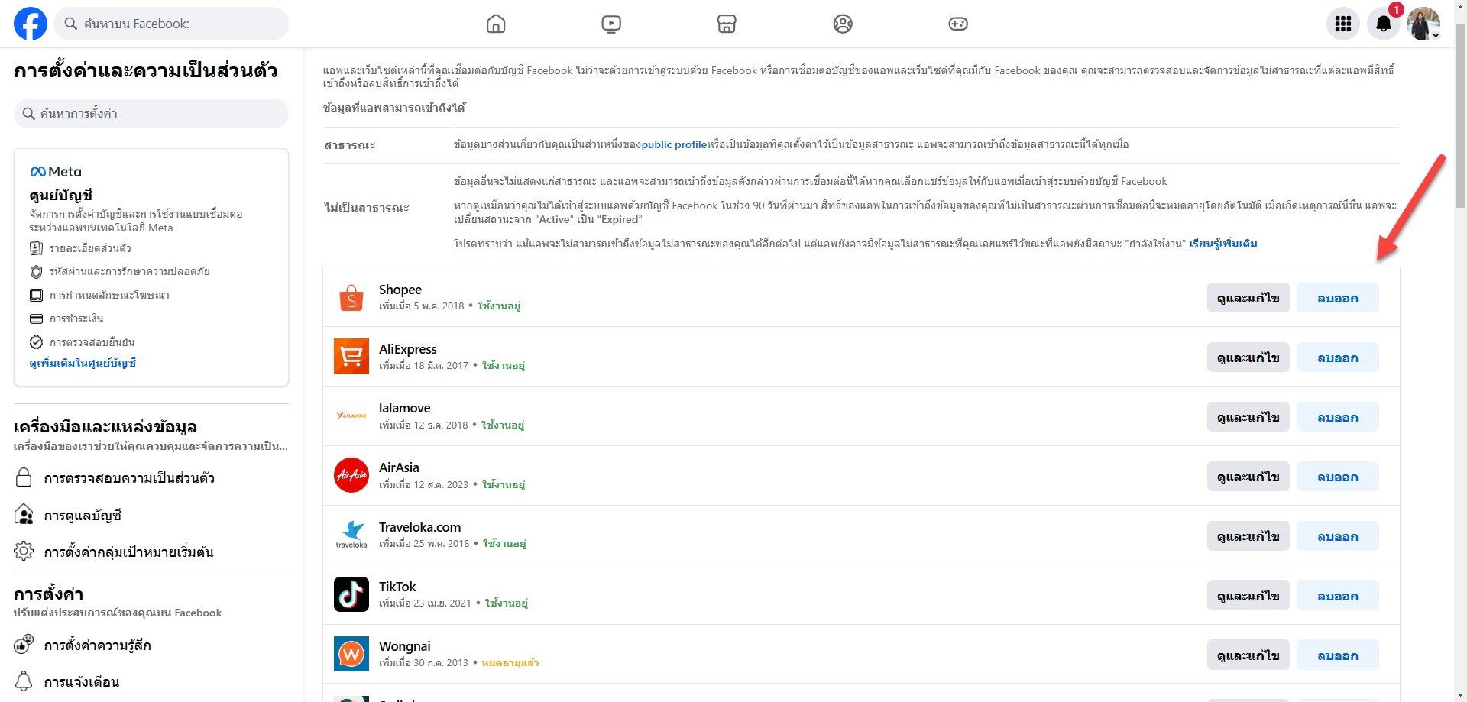
Task: Click Remove button for Shopee
Action: pos(1337,298)
